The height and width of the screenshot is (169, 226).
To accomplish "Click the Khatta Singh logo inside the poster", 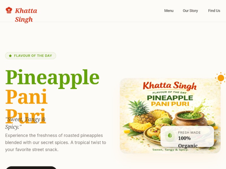I will click(170, 86).
